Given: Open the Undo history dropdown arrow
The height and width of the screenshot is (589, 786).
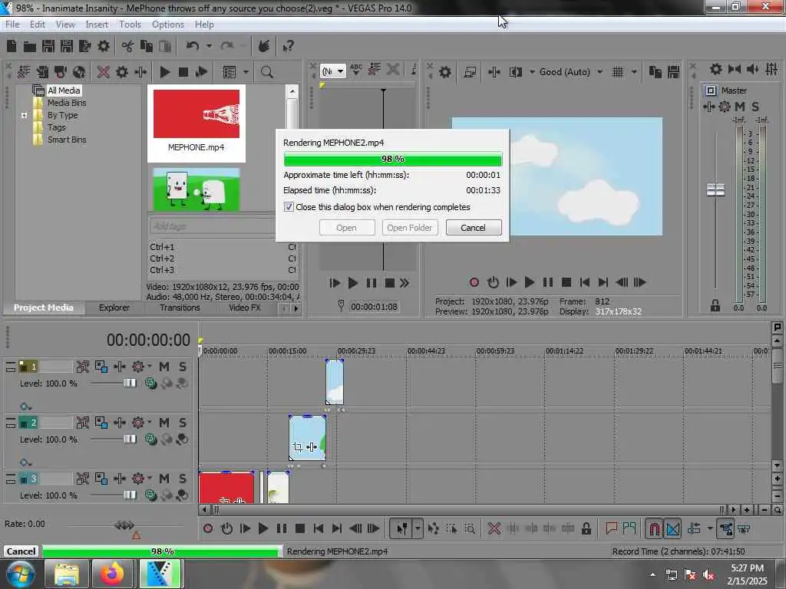Looking at the screenshot, I should 209,46.
